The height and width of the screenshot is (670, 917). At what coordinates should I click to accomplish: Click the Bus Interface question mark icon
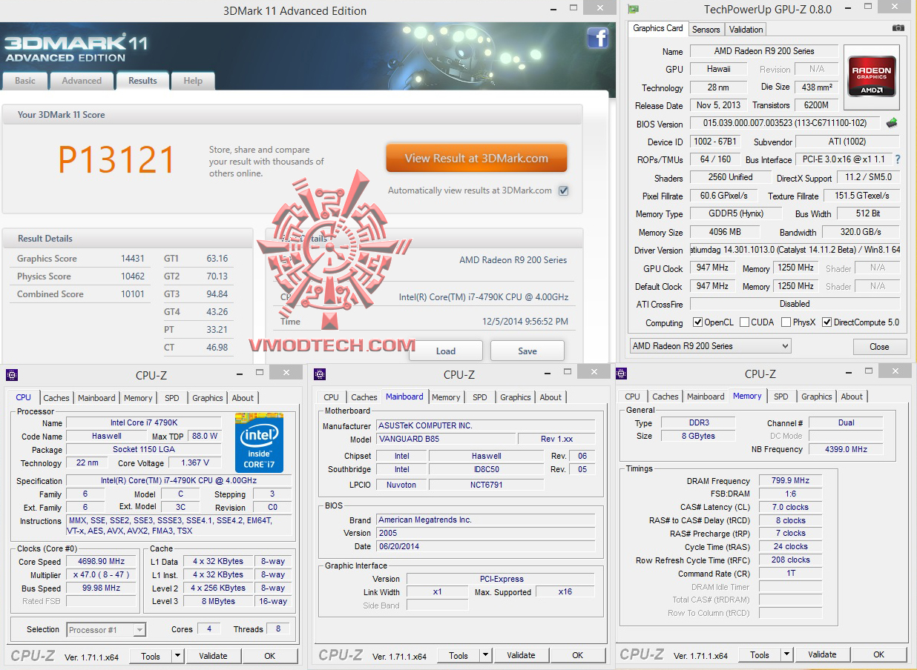pyautogui.click(x=898, y=159)
